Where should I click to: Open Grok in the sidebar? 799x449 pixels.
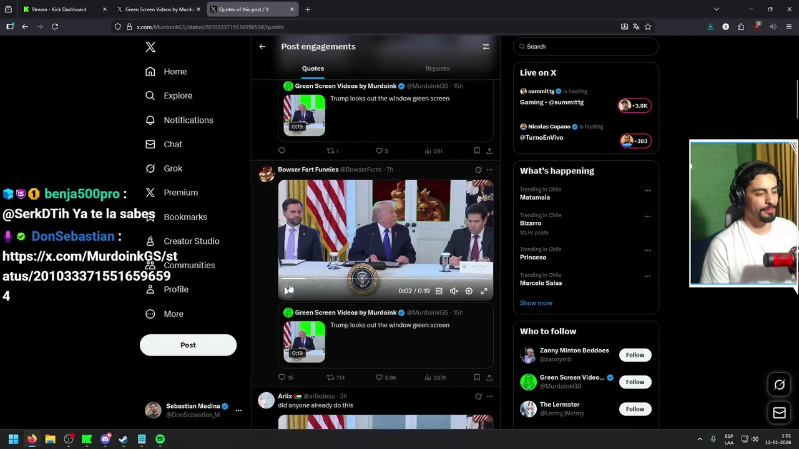tap(164, 168)
